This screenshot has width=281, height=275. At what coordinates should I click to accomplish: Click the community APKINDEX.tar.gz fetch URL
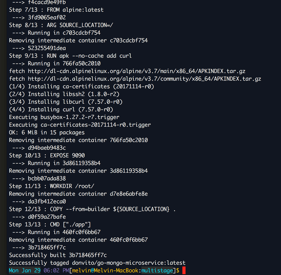[x=144, y=79]
